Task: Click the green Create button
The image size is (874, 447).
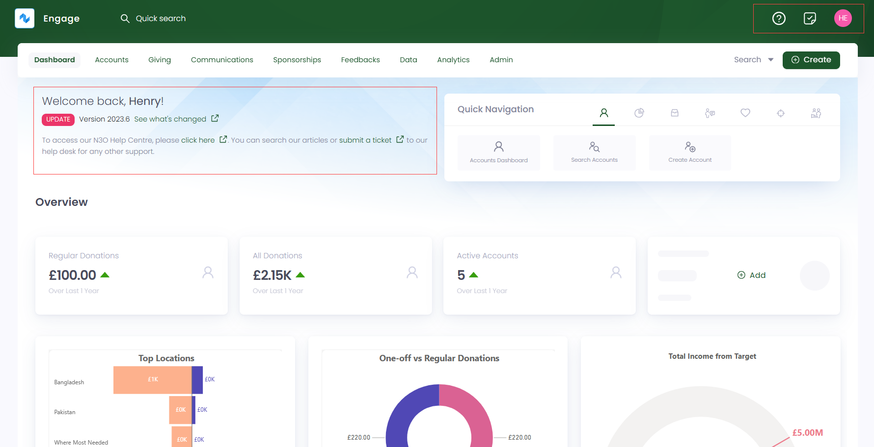Action: coord(811,60)
